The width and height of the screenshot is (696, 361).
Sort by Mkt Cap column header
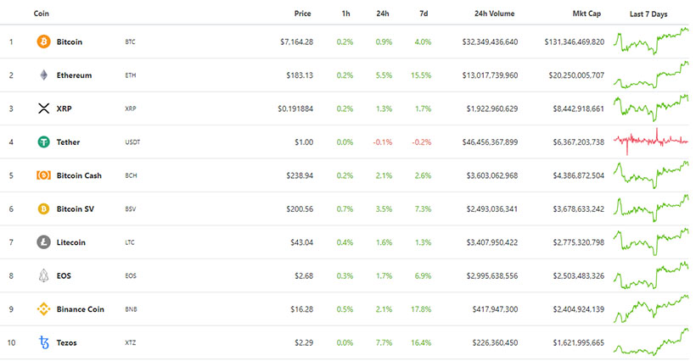(587, 14)
